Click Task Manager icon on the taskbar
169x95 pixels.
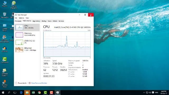coord(58,93)
